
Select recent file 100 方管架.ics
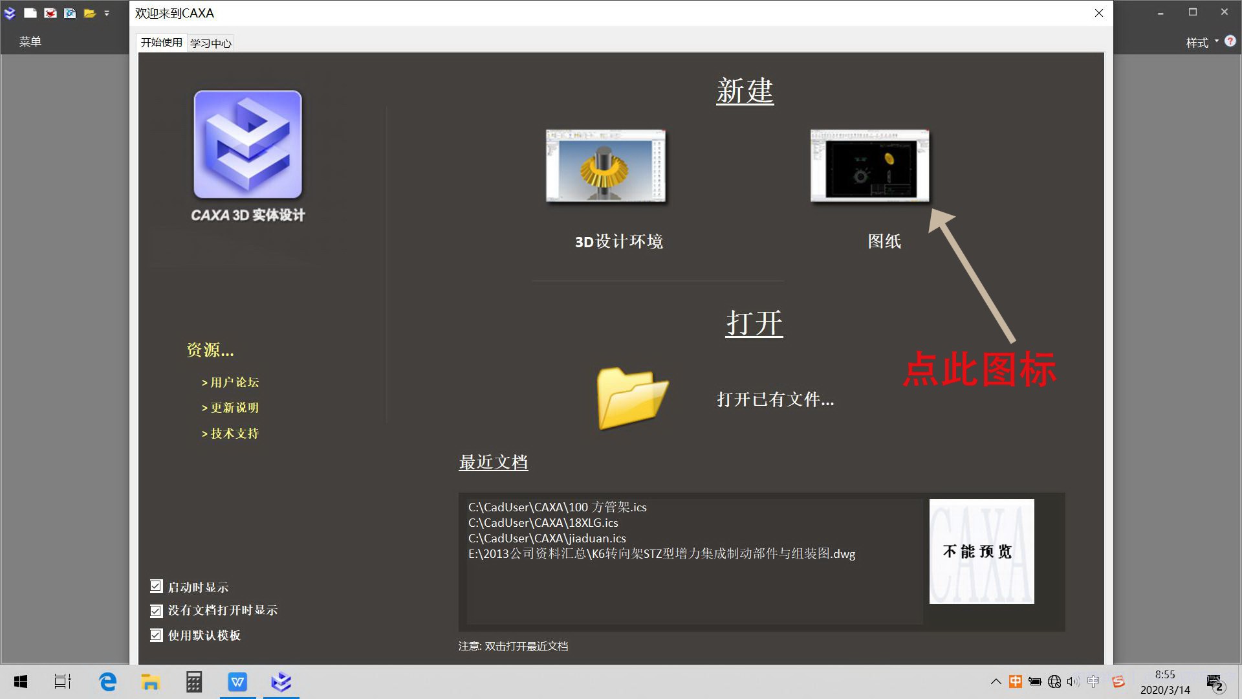(558, 507)
